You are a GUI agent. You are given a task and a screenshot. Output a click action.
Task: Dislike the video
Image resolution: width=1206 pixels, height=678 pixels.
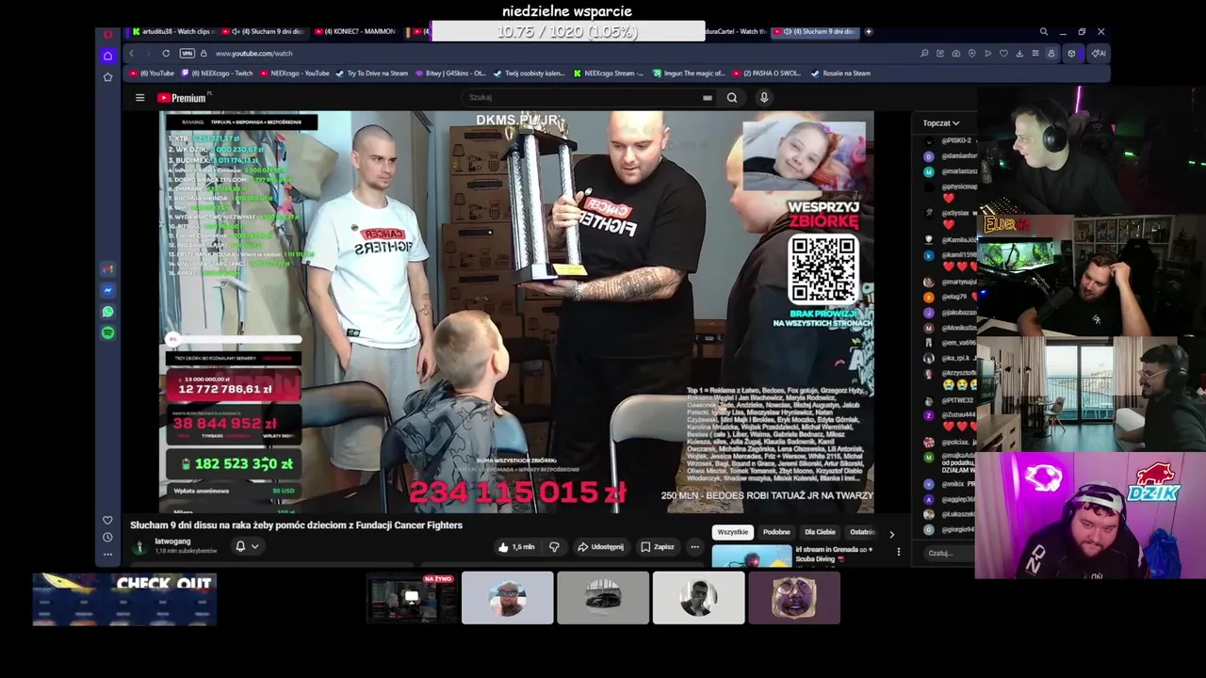tap(554, 546)
